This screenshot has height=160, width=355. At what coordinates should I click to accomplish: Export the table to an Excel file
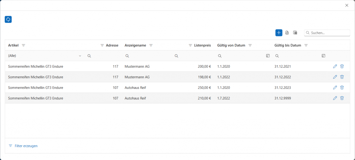[x=287, y=33]
